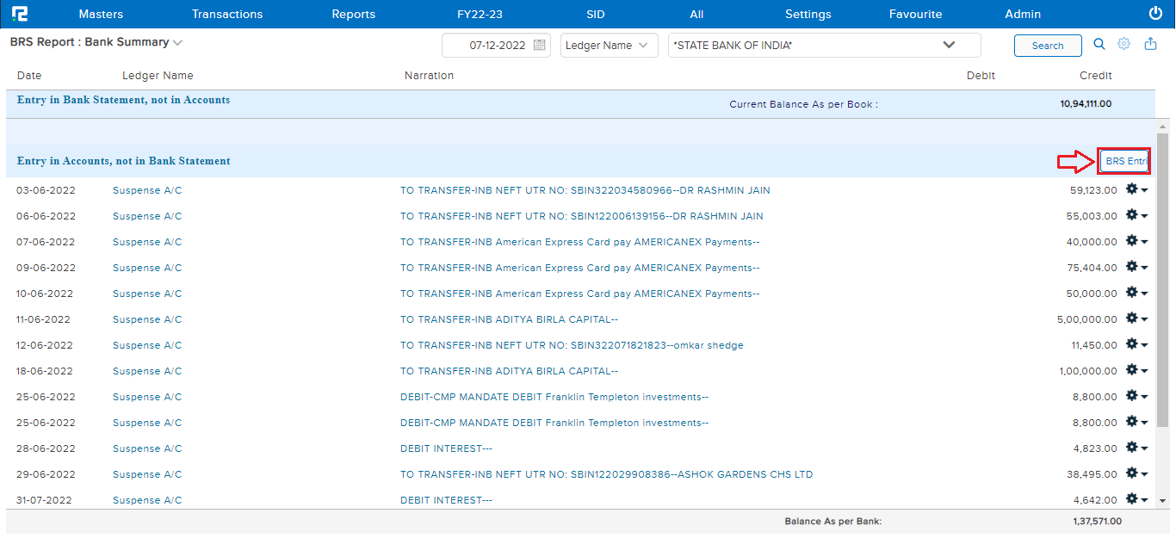
Task: Click the Search button
Action: (1048, 45)
